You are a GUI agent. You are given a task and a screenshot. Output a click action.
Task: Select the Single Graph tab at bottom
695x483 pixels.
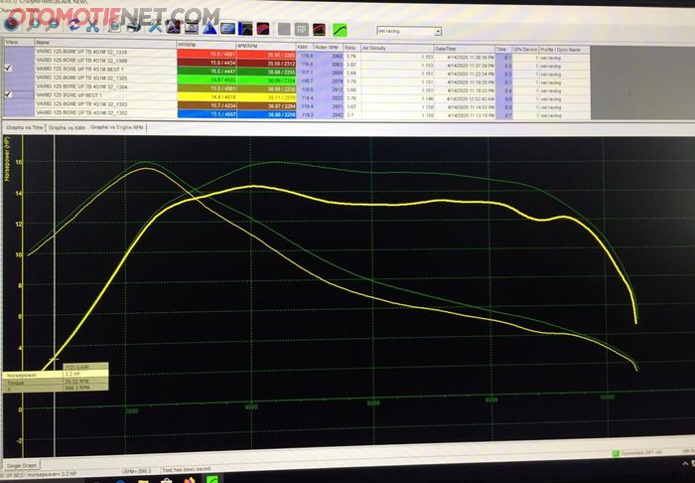click(x=22, y=465)
